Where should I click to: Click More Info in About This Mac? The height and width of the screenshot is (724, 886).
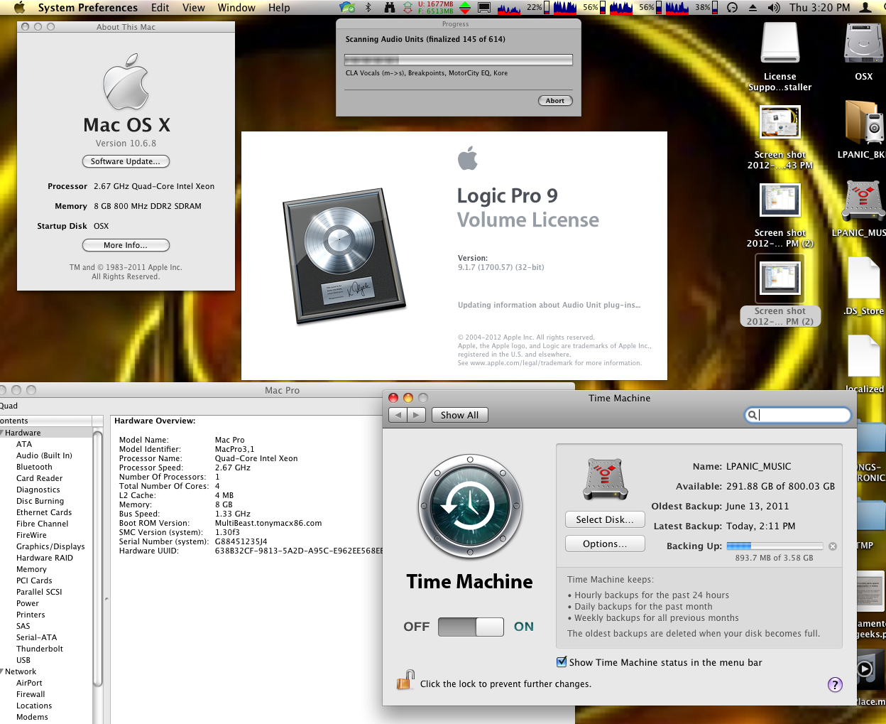click(126, 245)
